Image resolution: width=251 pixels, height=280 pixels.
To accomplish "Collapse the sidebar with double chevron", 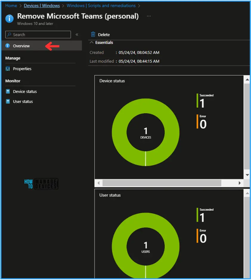I will tap(77, 35).
